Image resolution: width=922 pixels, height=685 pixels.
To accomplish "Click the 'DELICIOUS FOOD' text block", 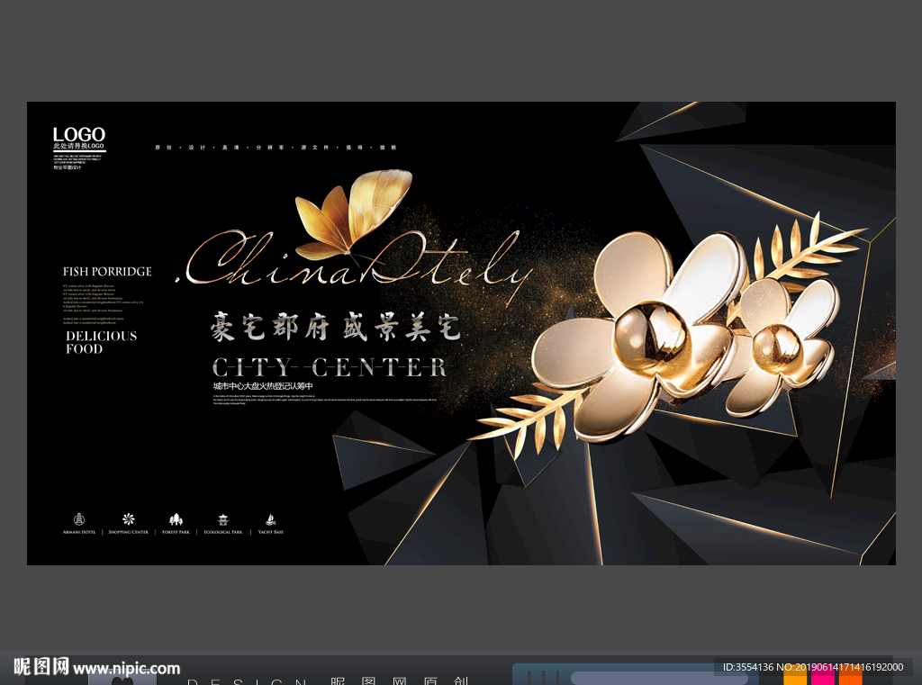I will [101, 342].
